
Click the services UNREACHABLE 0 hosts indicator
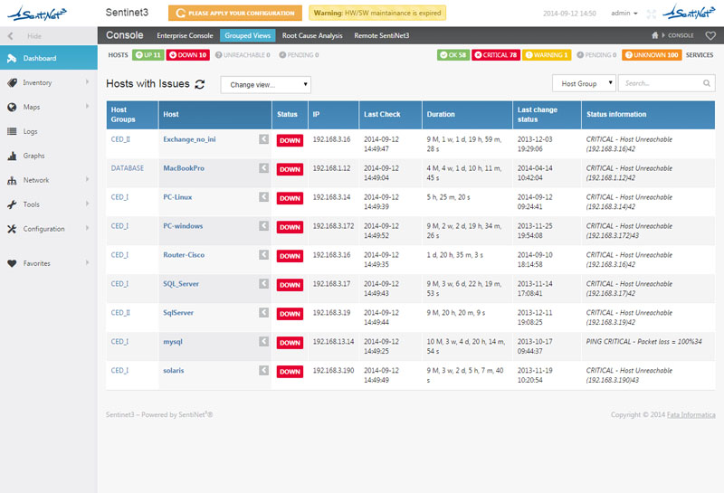click(x=243, y=55)
